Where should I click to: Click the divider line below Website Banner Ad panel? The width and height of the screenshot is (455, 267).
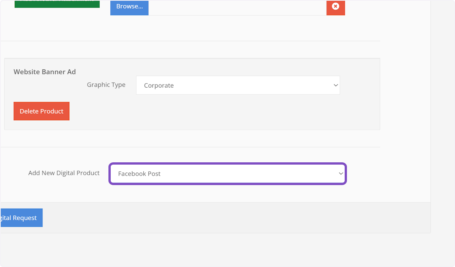click(x=190, y=147)
